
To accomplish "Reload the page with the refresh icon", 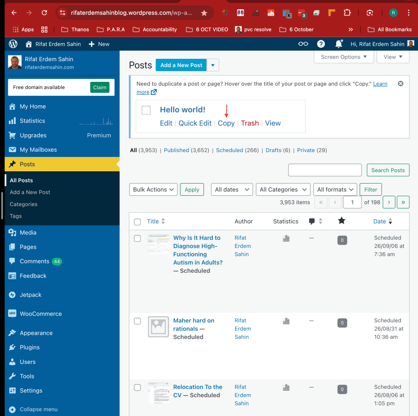I will coord(45,13).
